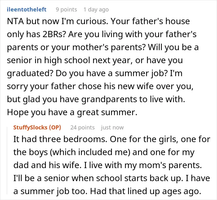Click the "just now" reply timestamp
Image resolution: width=217 pixels, height=200 pixels.
(x=112, y=128)
